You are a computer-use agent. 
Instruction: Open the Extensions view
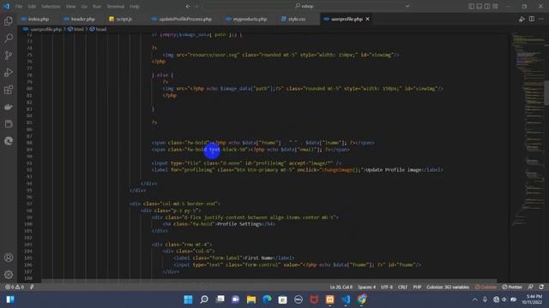[9, 89]
